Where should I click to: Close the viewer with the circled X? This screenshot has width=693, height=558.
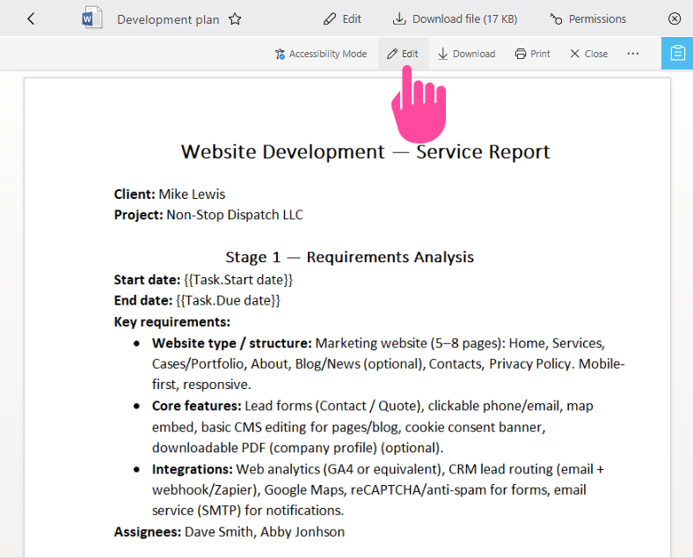pos(675,18)
